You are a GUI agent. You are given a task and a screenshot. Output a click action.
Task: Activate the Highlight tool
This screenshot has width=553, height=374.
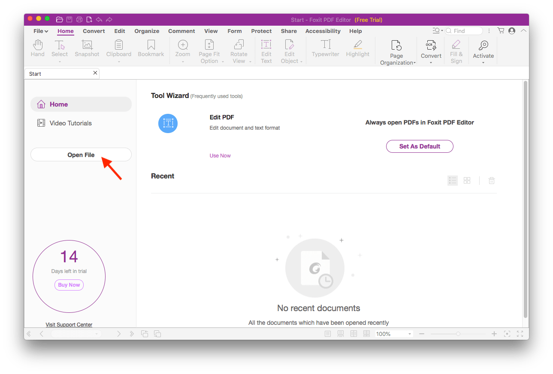coord(357,48)
